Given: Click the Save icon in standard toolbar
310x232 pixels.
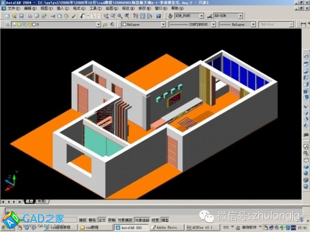Looking at the screenshot, I should point(21,16).
